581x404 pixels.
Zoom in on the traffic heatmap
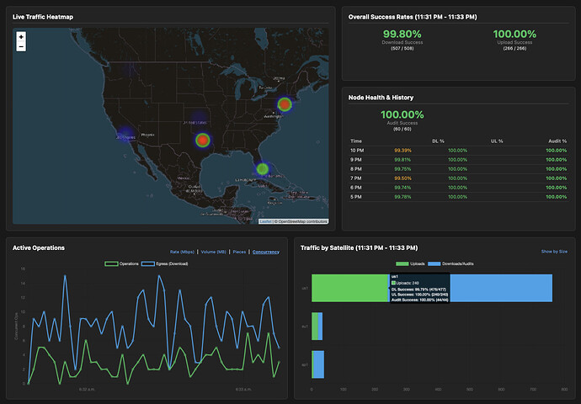point(21,37)
